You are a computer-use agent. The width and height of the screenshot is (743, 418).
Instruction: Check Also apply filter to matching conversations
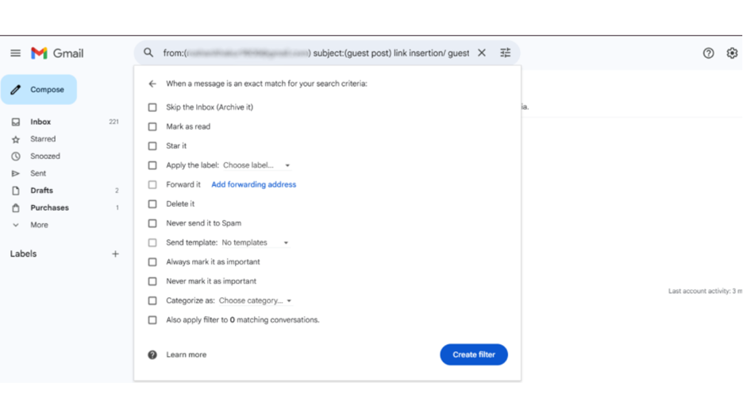click(152, 320)
